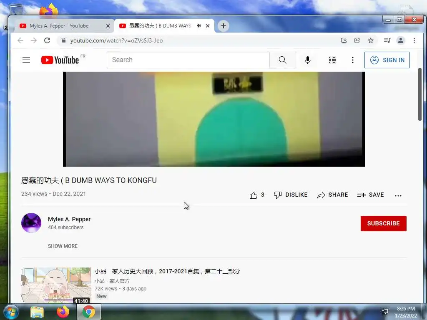Select Chrome in the taskbar

[88, 312]
